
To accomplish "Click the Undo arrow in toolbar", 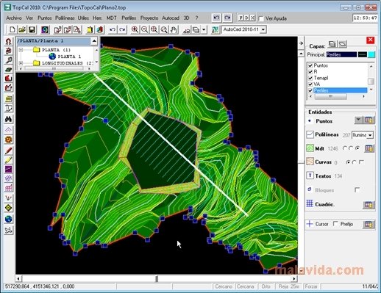I will pyautogui.click(x=113, y=29).
